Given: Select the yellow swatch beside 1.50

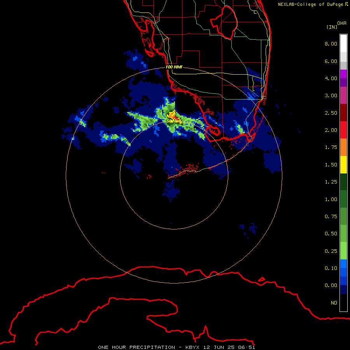Looking at the screenshot, I should pos(343,164).
